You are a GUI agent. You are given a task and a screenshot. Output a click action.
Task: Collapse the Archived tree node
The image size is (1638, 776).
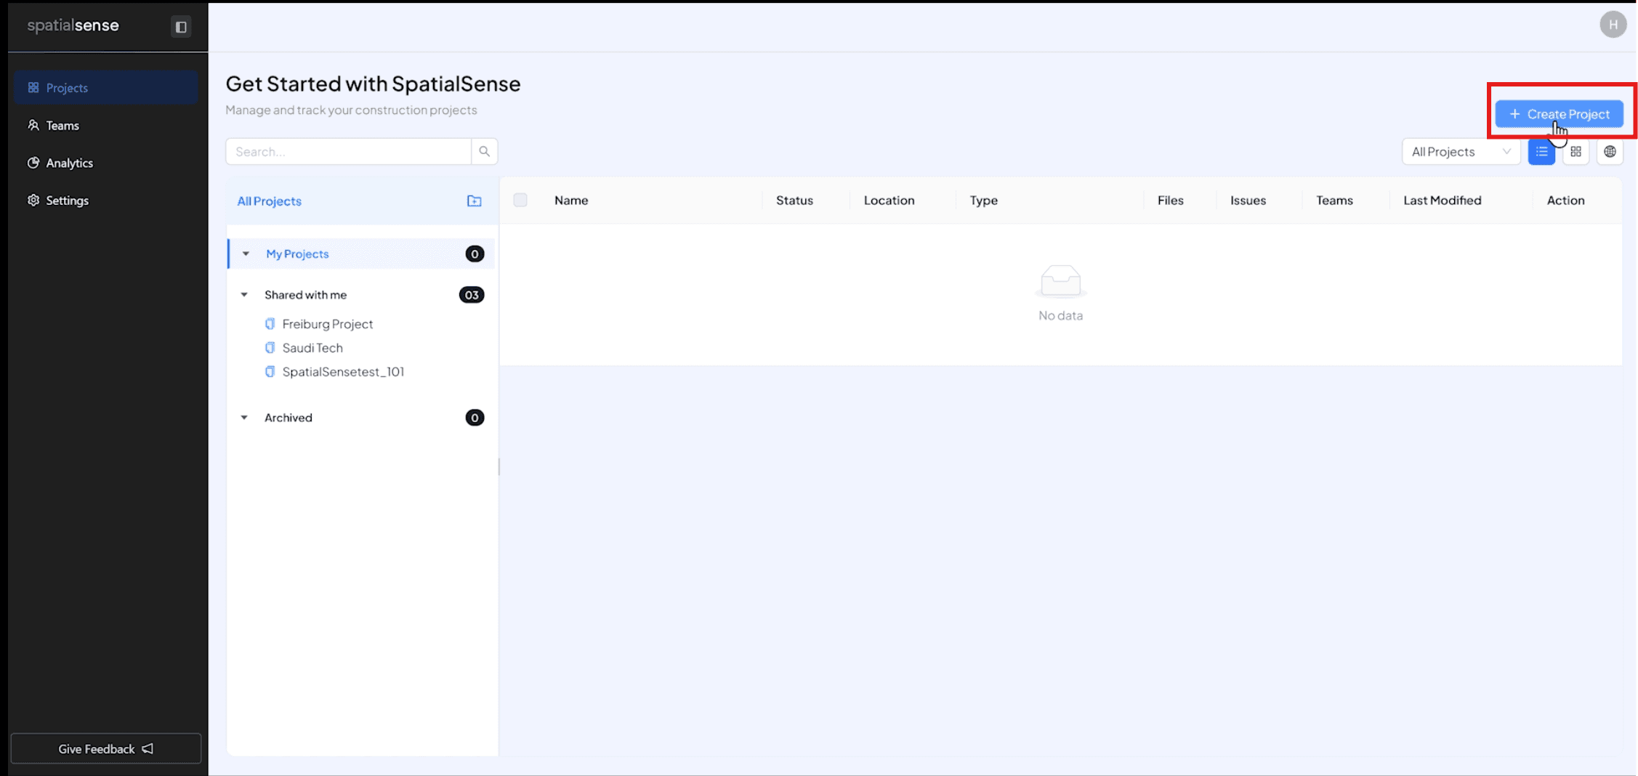[x=244, y=418]
